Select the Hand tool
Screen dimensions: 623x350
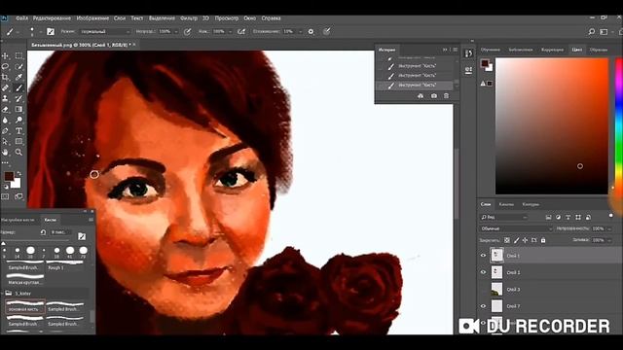pos(5,152)
